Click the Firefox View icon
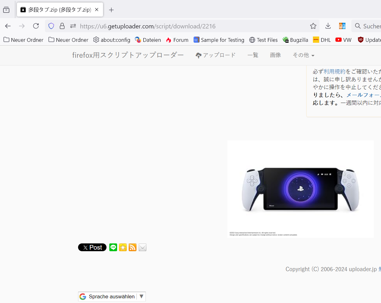The image size is (381, 303). pyautogui.click(x=6, y=10)
